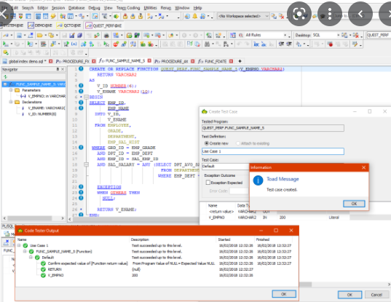Click the horizontal scrollbar thumb below parameters grid

(x=306, y=285)
